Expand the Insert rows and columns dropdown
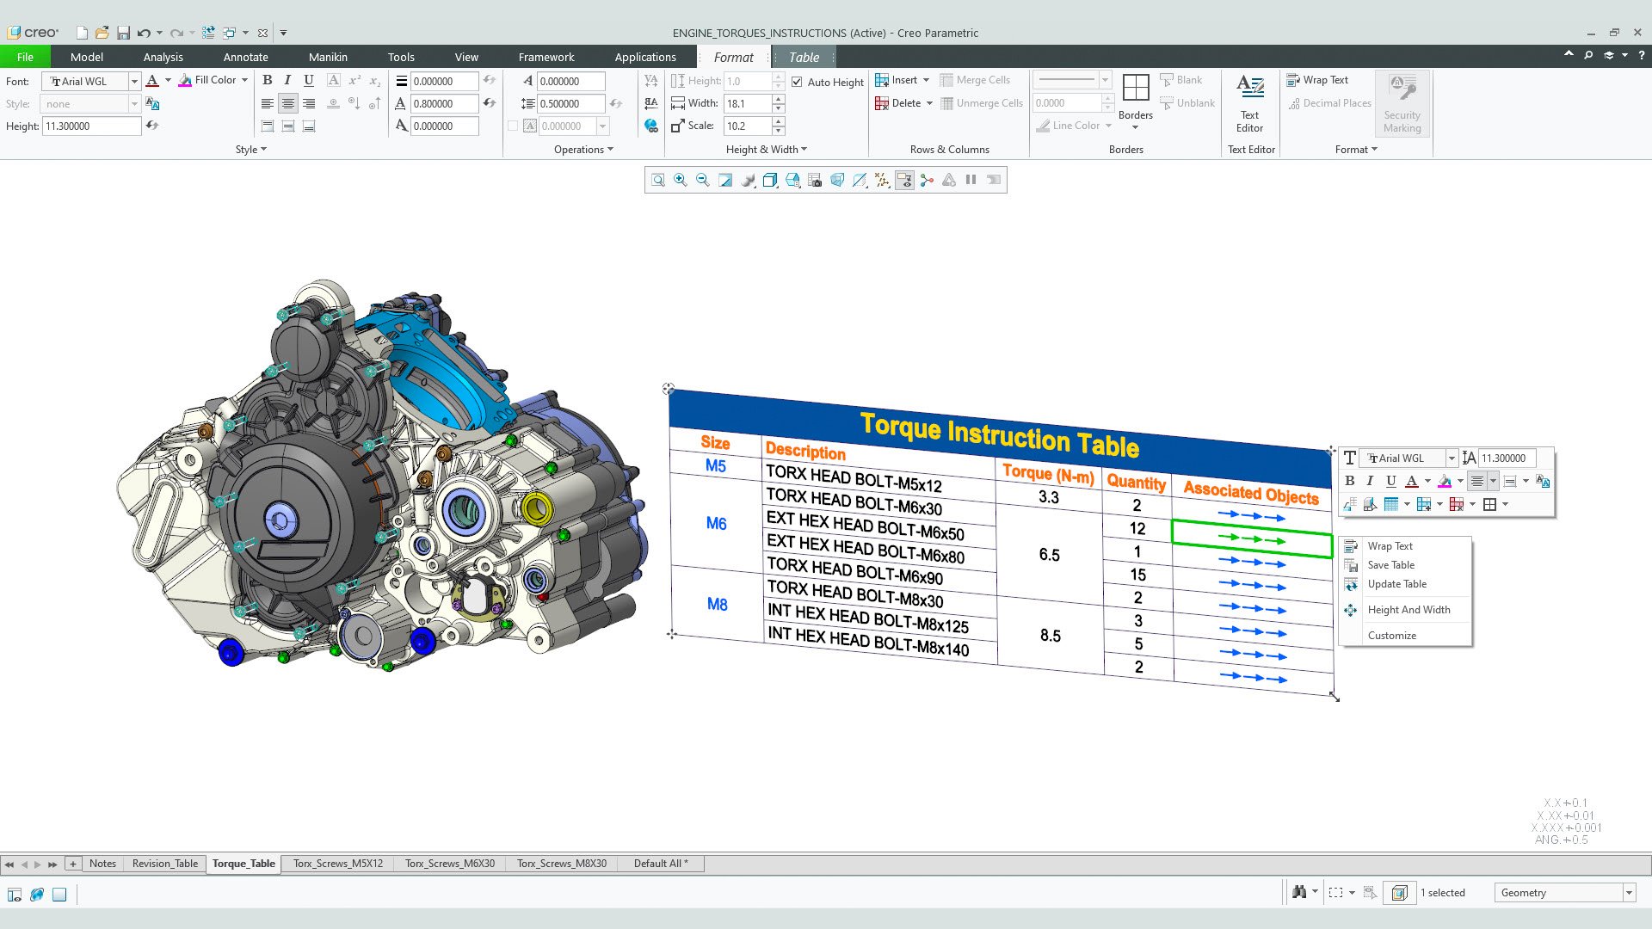Screen dimensions: 1652x929 pyautogui.click(x=926, y=80)
